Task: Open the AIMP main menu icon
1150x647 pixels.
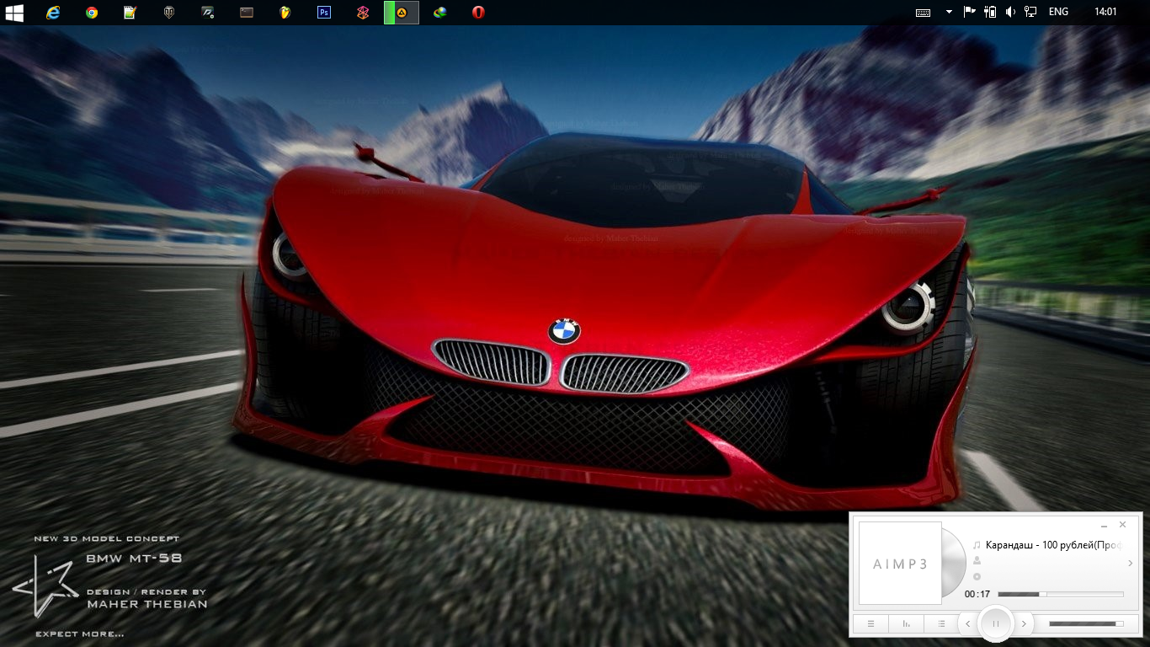Action: click(871, 624)
